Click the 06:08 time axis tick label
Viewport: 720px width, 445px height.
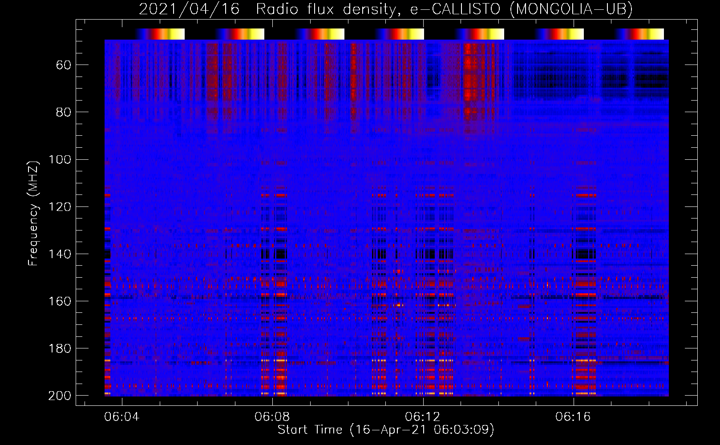pyautogui.click(x=272, y=417)
